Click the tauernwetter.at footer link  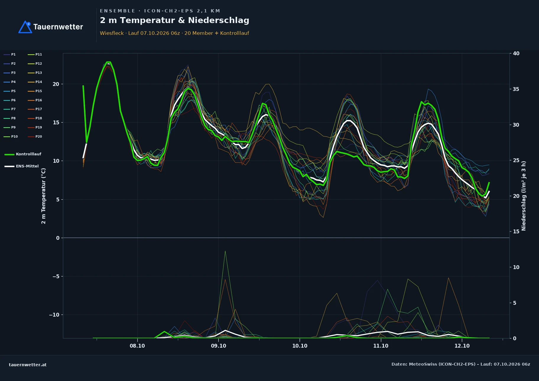pyautogui.click(x=27, y=365)
